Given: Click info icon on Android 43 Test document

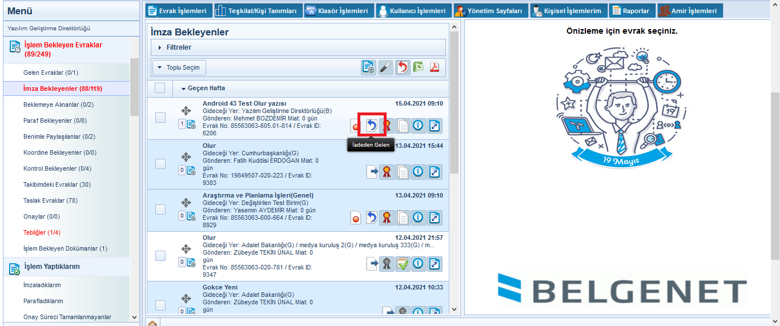Looking at the screenshot, I should [x=419, y=125].
